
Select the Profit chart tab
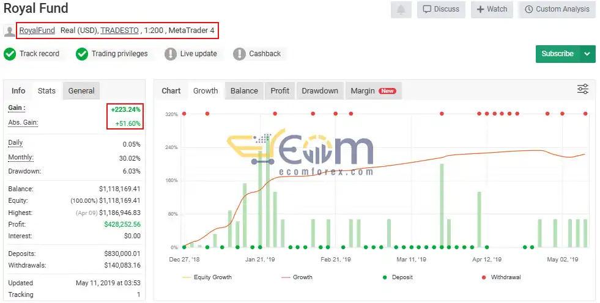[x=280, y=91]
